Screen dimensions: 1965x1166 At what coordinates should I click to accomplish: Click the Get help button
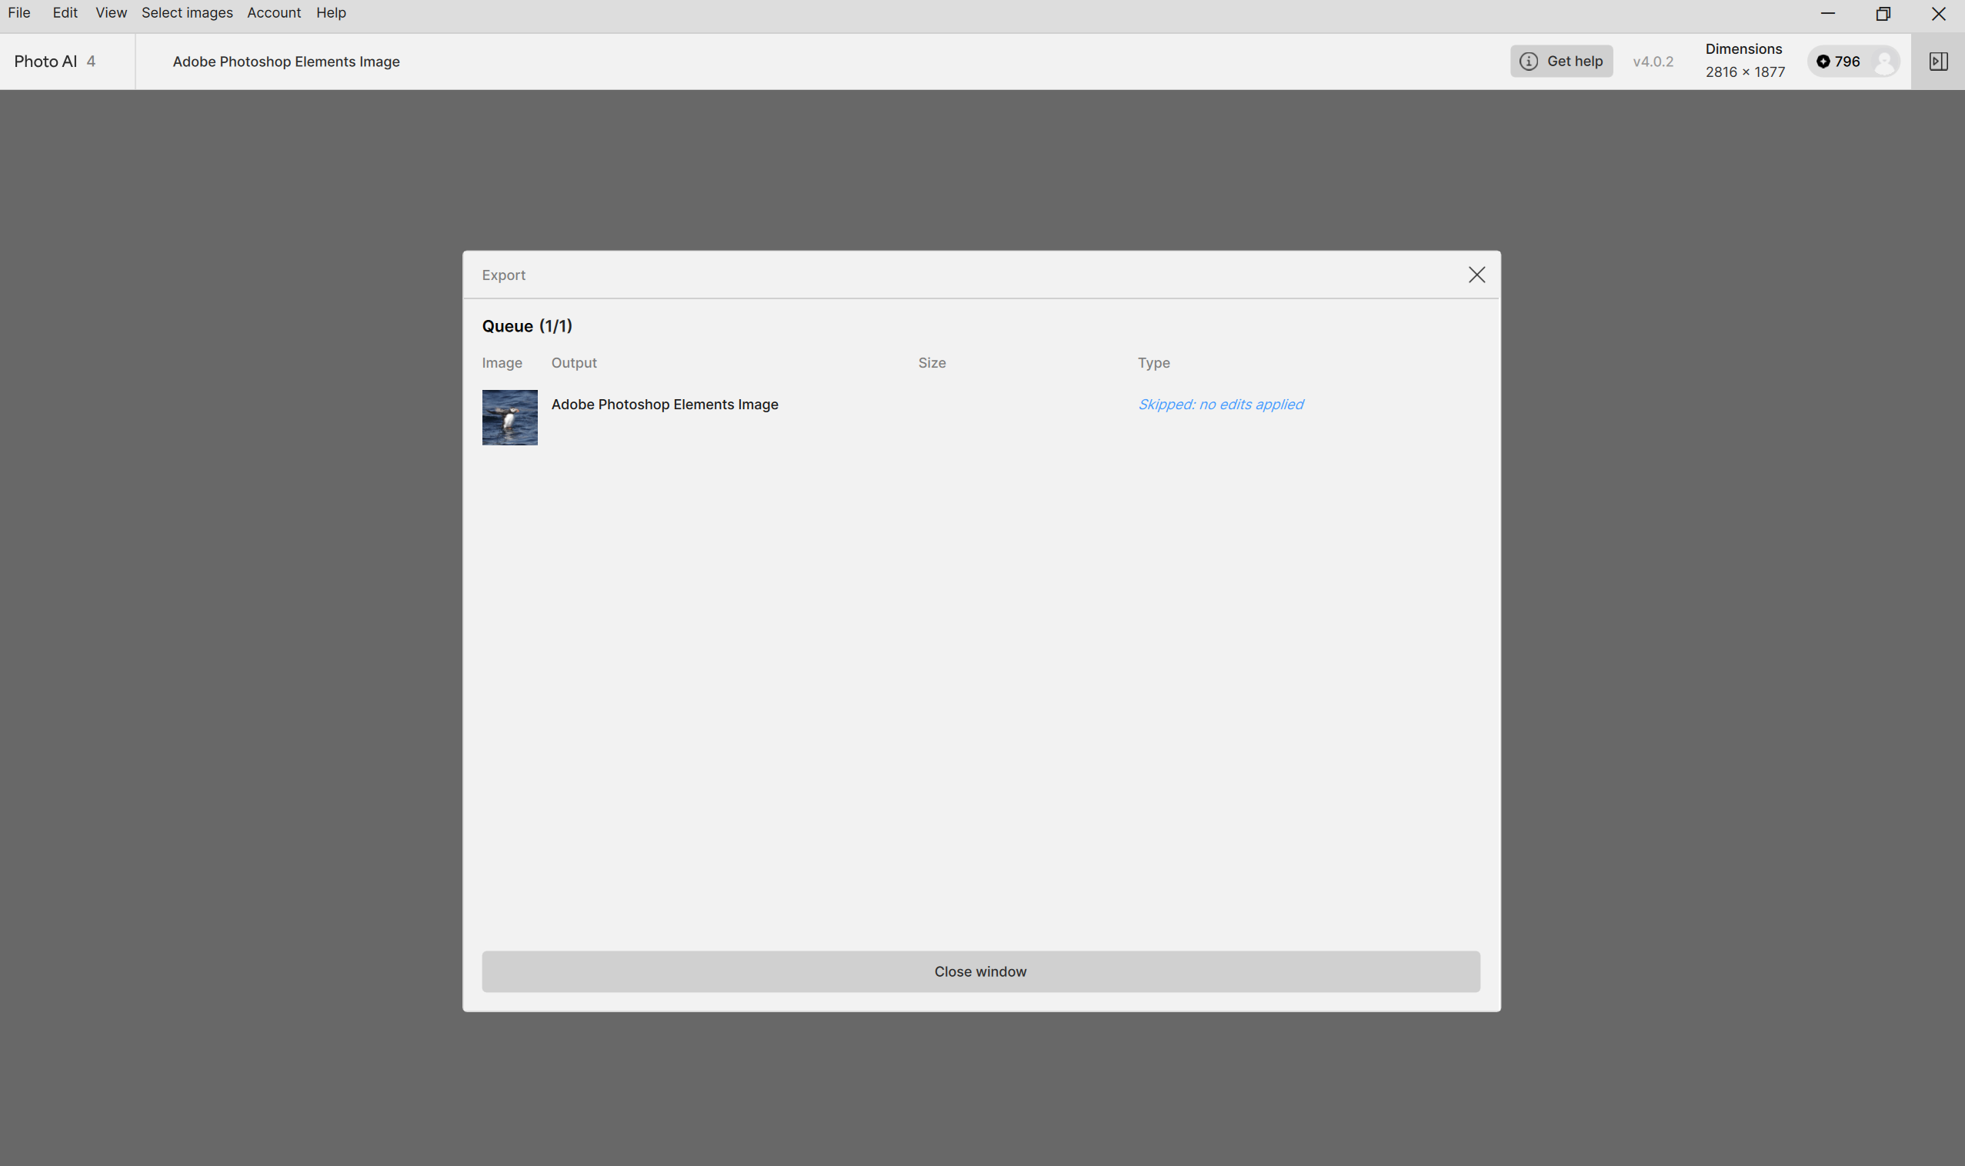[x=1561, y=62]
